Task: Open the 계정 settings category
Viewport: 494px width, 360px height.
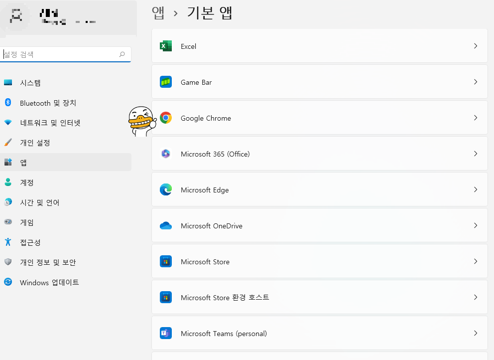Action: tap(66, 182)
